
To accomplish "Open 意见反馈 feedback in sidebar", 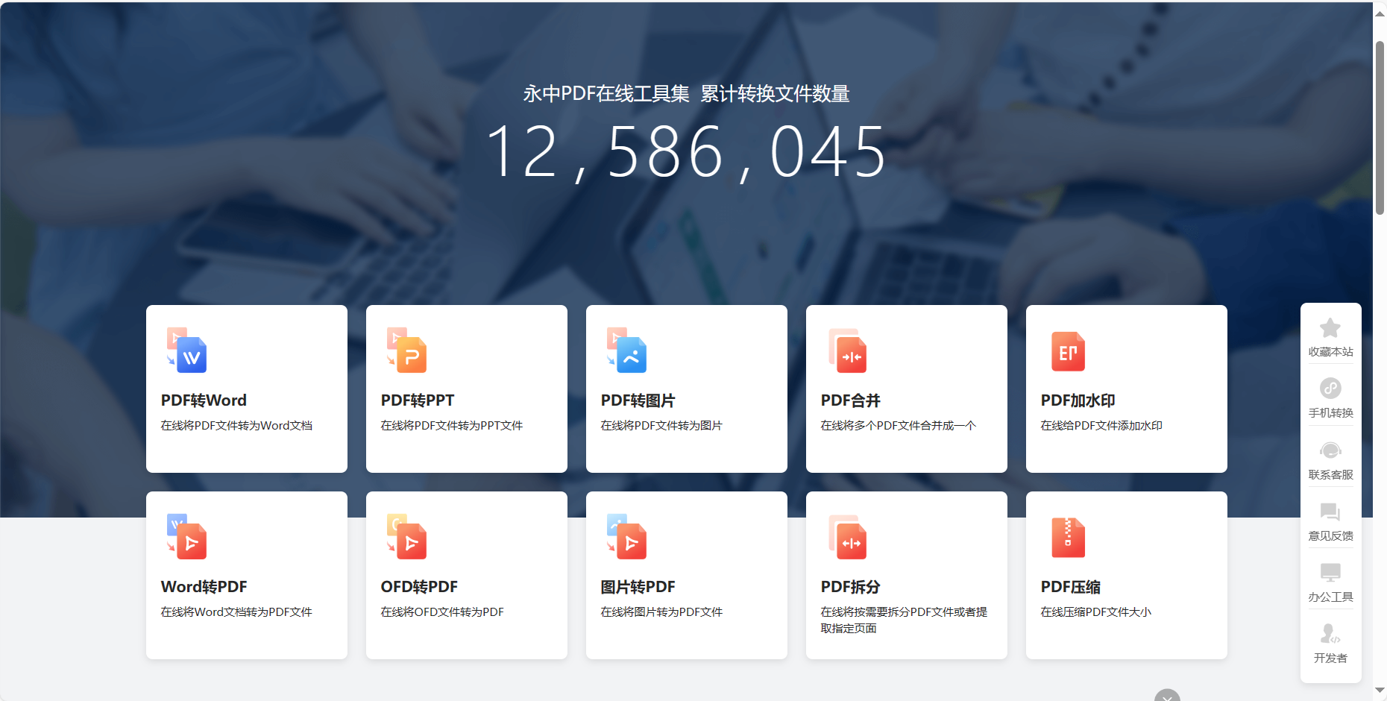I will pos(1330,512).
